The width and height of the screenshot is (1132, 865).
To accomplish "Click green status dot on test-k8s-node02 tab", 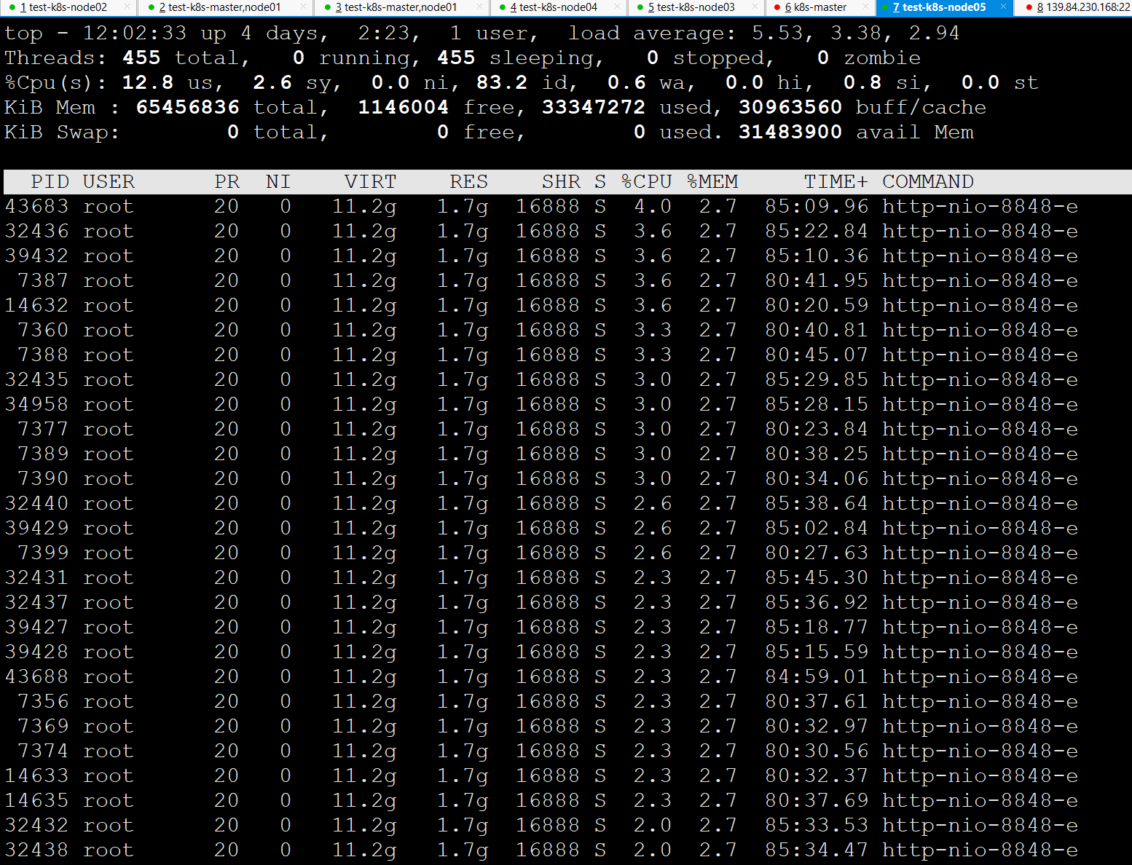I will click(x=12, y=7).
